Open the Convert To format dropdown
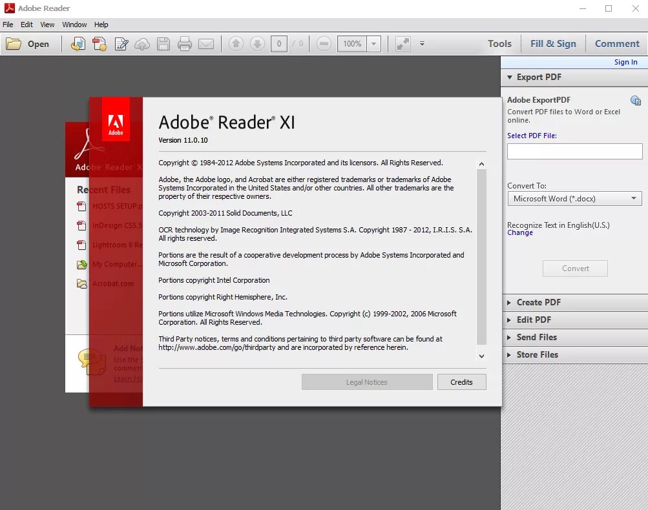This screenshot has height=510, width=648. point(574,199)
